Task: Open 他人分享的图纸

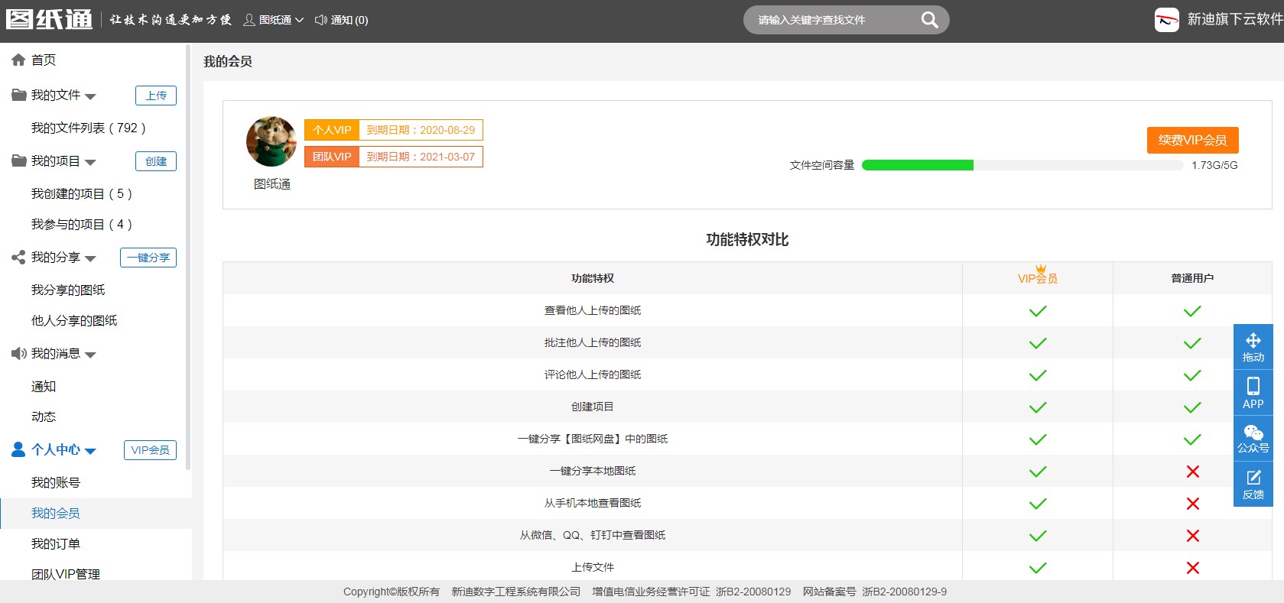Action: (x=74, y=320)
